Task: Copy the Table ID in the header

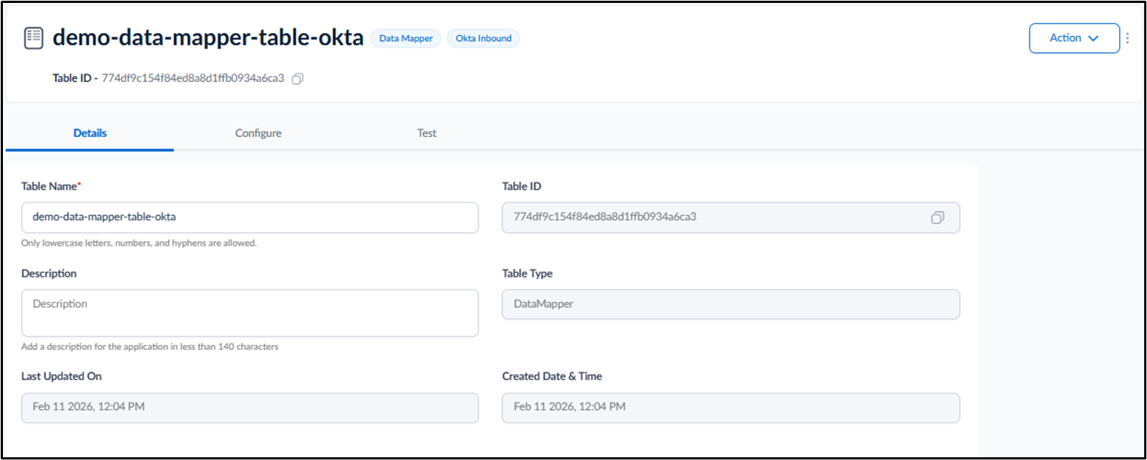Action: 298,79
